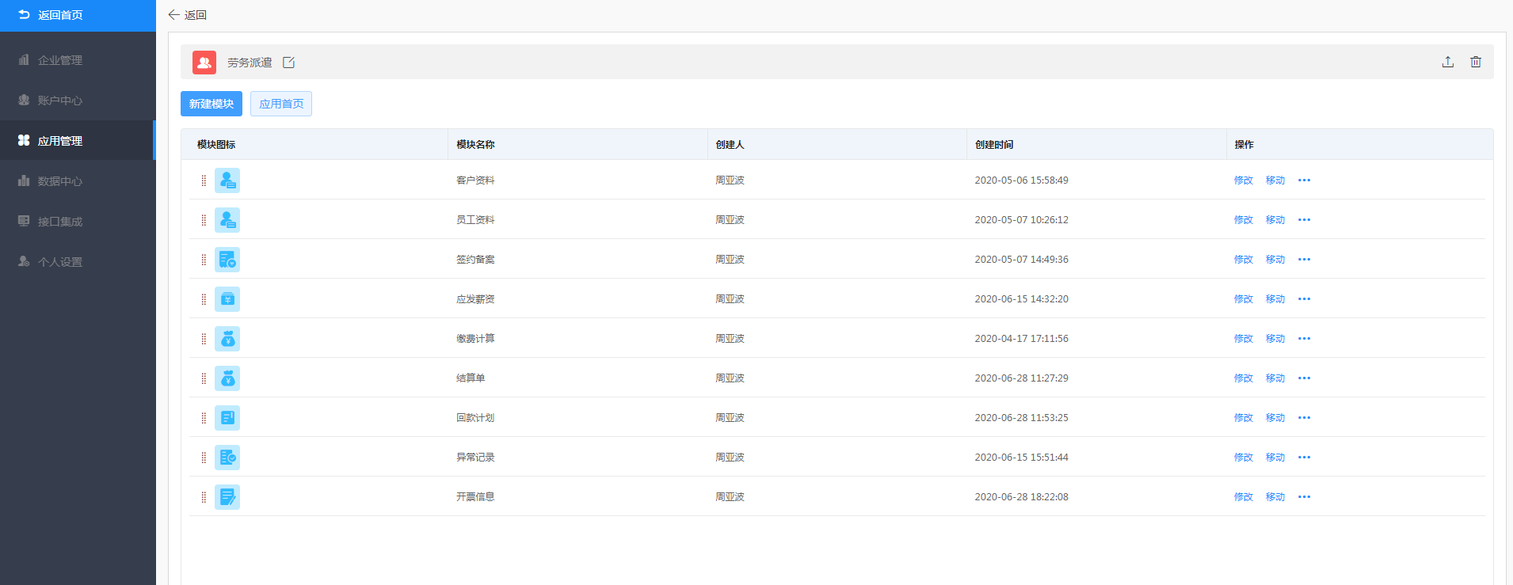Viewport: 1513px width, 585px height.
Task: Grab the drag handle of 签约备案 row
Action: pyautogui.click(x=204, y=260)
